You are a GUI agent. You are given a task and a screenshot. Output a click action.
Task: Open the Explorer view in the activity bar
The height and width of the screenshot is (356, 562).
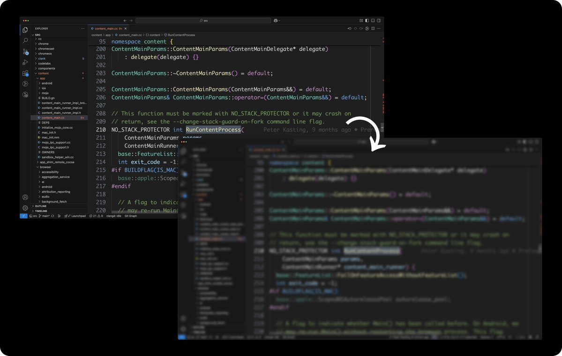[x=25, y=30]
